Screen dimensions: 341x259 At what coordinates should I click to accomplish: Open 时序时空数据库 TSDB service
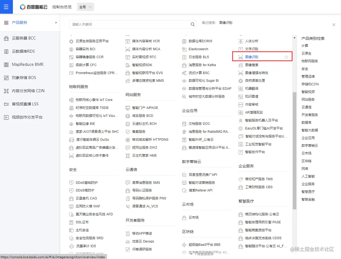tap(92, 108)
